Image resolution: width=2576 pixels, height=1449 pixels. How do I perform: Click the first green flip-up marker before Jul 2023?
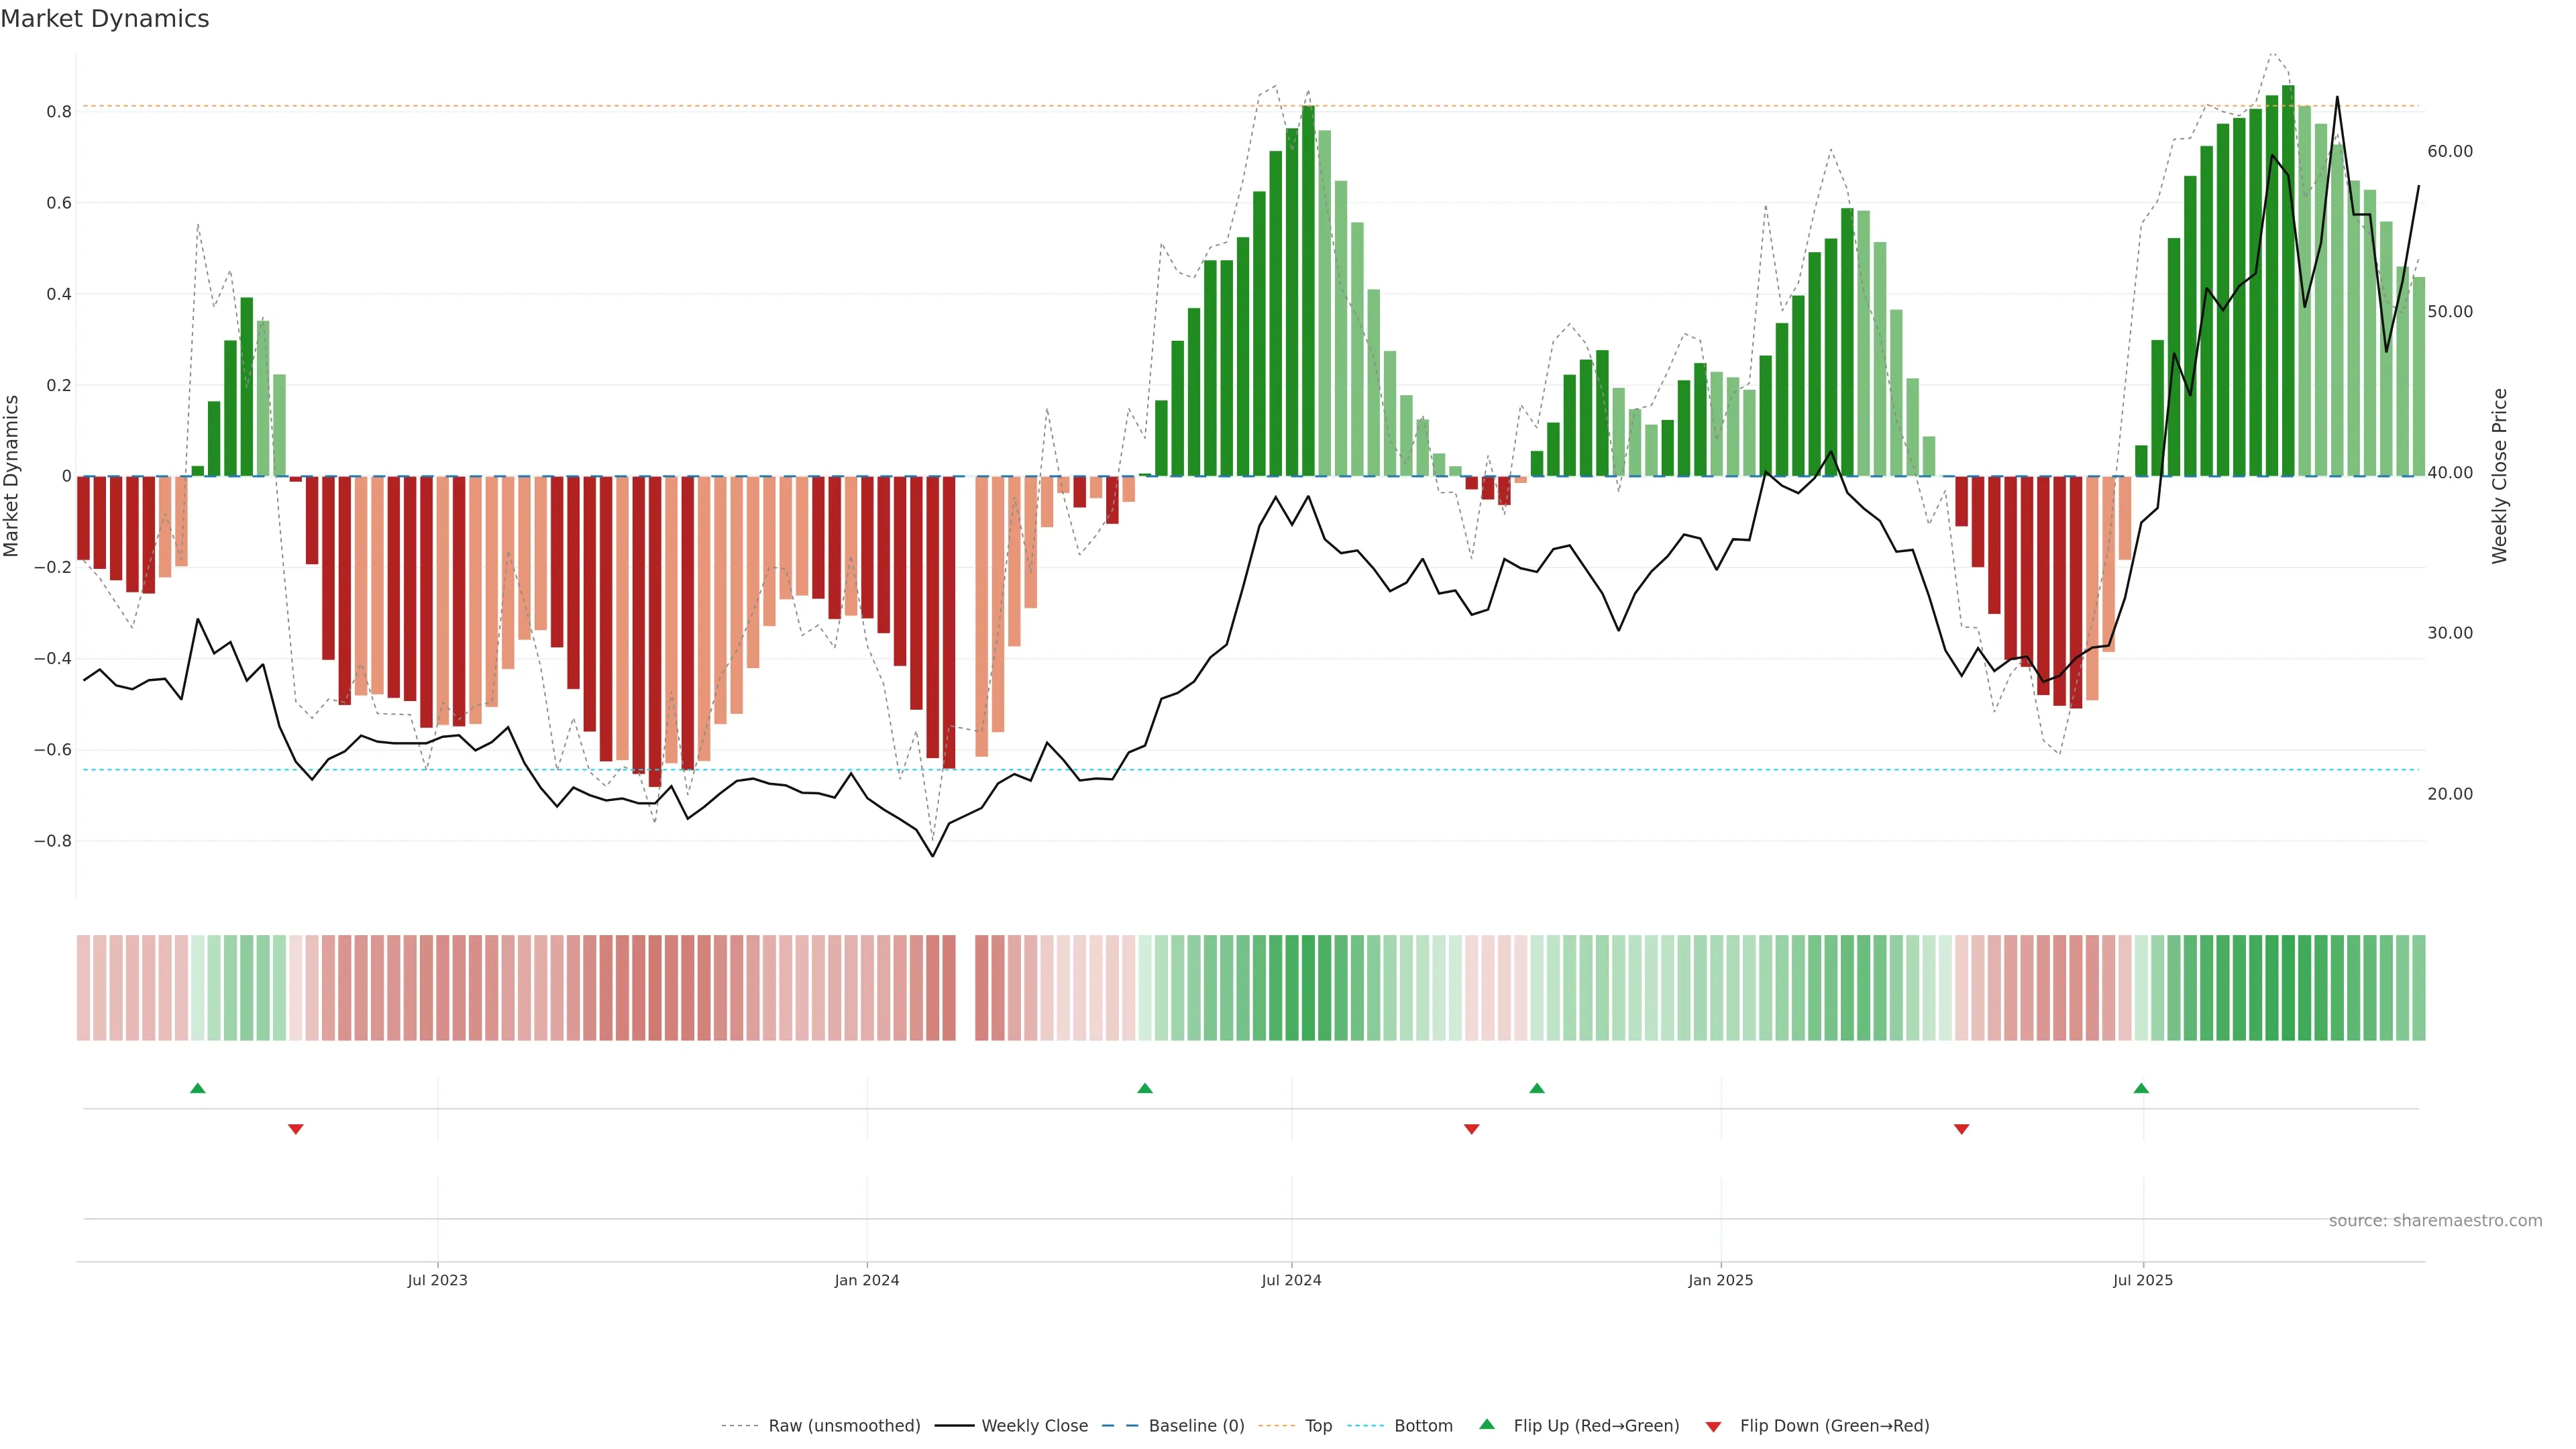pos(198,1088)
